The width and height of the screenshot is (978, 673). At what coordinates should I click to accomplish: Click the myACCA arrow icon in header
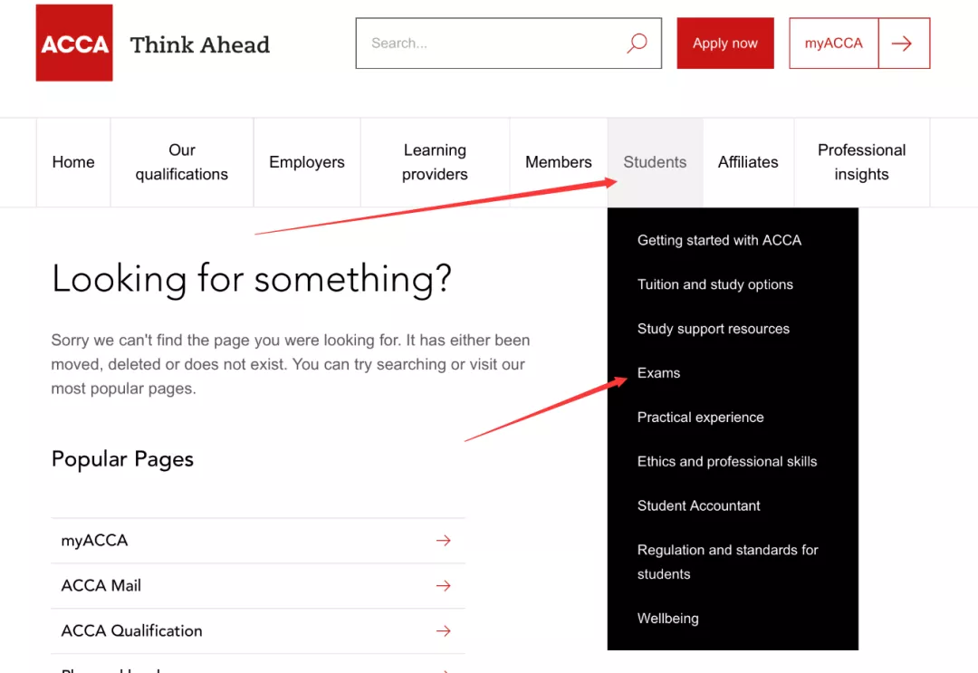(x=904, y=43)
